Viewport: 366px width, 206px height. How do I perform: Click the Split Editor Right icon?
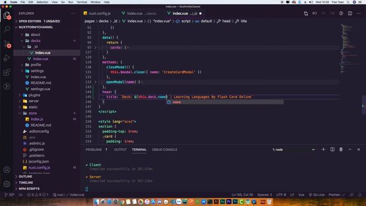350,14
